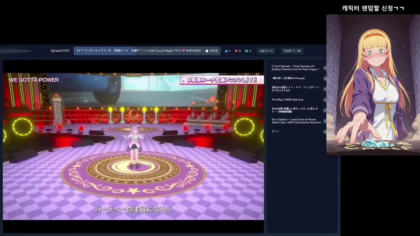Click user icon beside The Big O 1999 Opening

(x=325, y=100)
